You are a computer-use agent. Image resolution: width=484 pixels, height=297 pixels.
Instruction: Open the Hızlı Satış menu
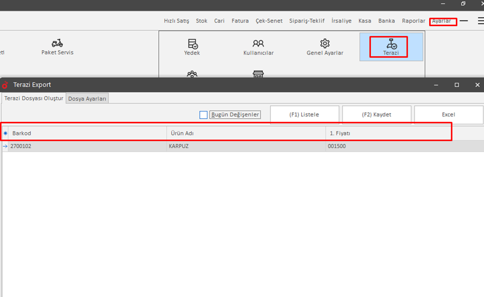pyautogui.click(x=176, y=20)
